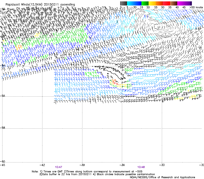Click the cyan-to-blue 5-15 knots legend band
Image resolution: width=204 pixels, height=179 pixels.
point(134,3)
